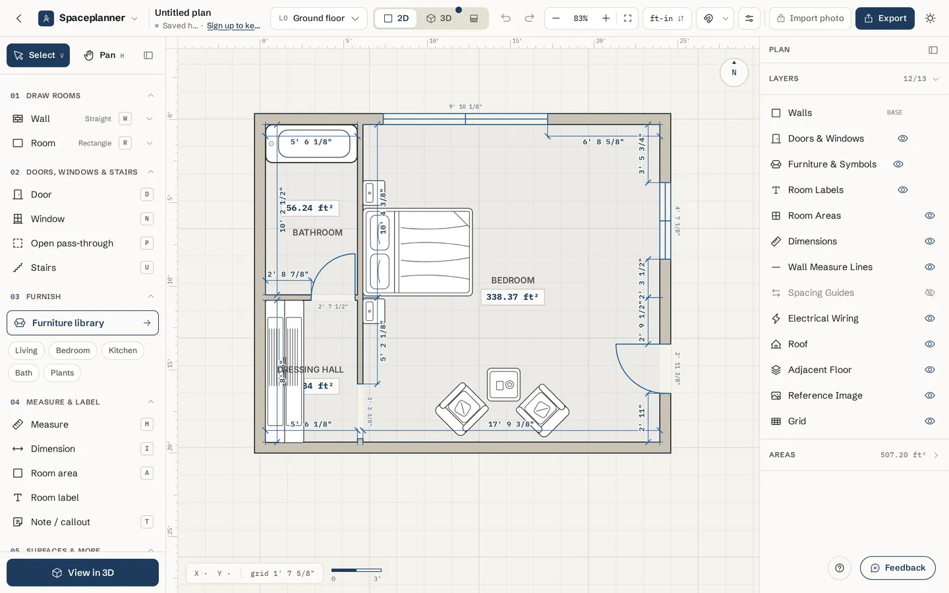Filter furniture by Plants
The width and height of the screenshot is (949, 593).
tap(62, 373)
